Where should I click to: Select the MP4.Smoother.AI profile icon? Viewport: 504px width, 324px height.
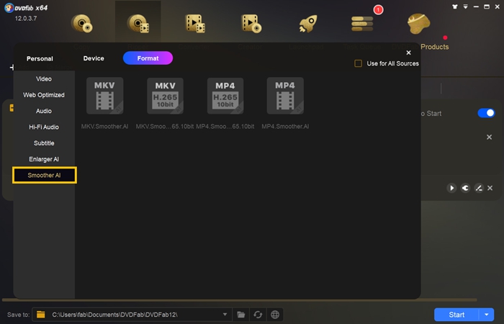[x=285, y=96]
